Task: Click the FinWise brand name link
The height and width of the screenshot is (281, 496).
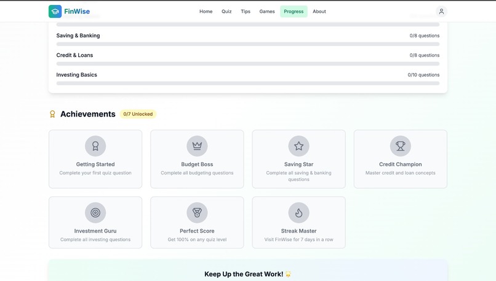Action: [77, 12]
